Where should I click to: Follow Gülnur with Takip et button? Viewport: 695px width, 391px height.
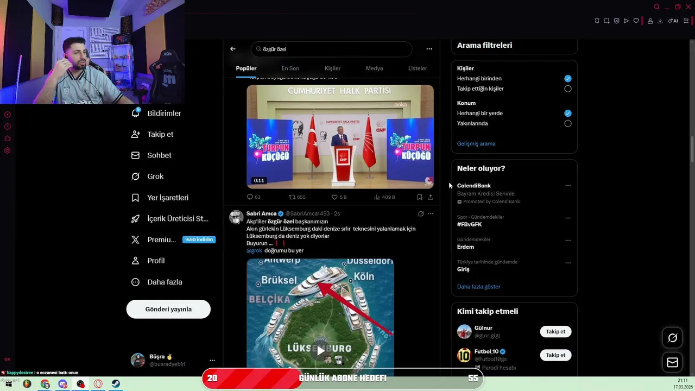tap(555, 332)
